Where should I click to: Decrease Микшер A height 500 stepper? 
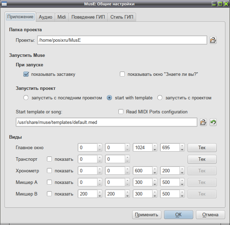(182, 184)
